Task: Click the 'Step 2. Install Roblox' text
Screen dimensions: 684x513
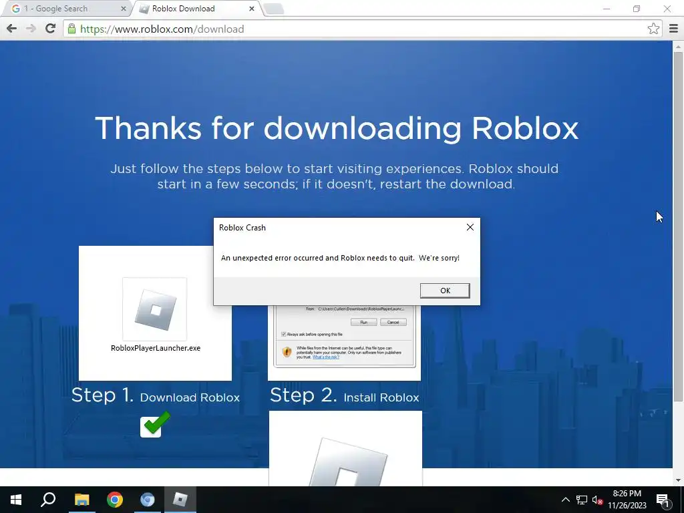Action: tap(345, 395)
